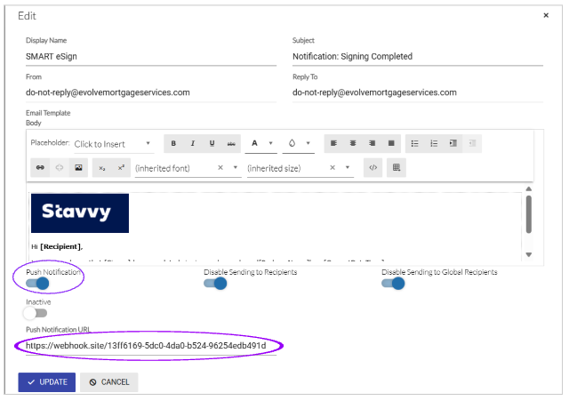Image resolution: width=569 pixels, height=401 pixels.
Task: Click the background color droplet icon
Action: click(293, 143)
